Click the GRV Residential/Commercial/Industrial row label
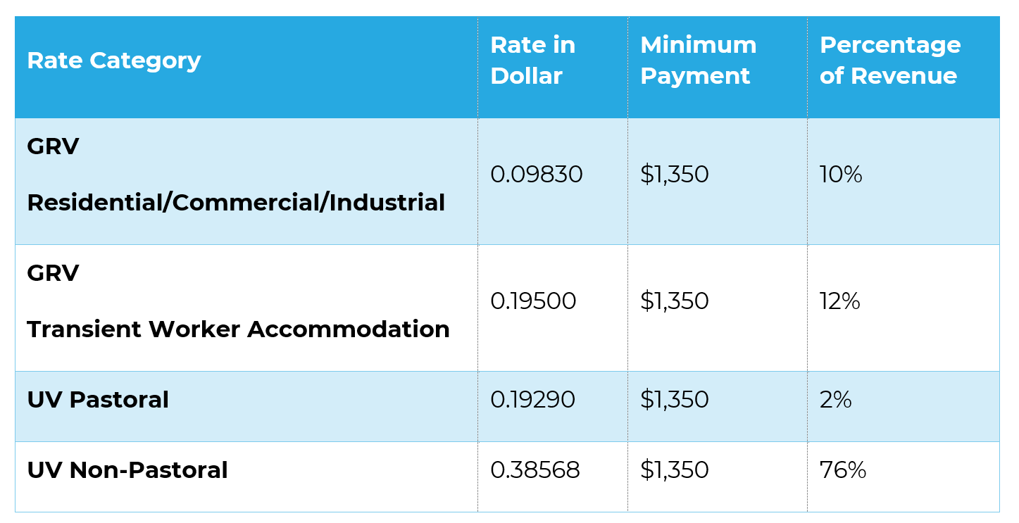 (x=236, y=175)
